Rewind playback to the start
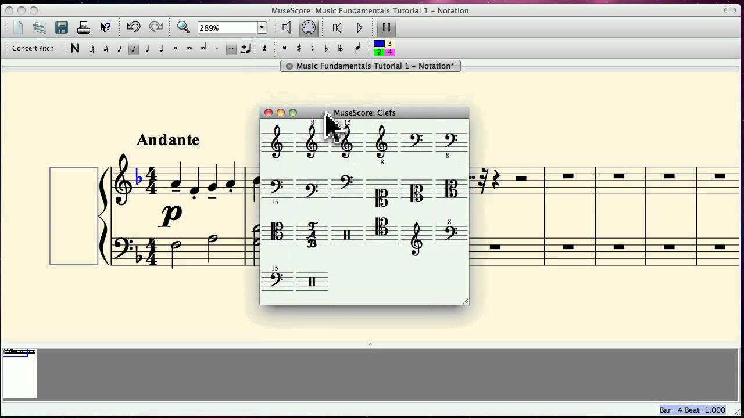 point(337,27)
